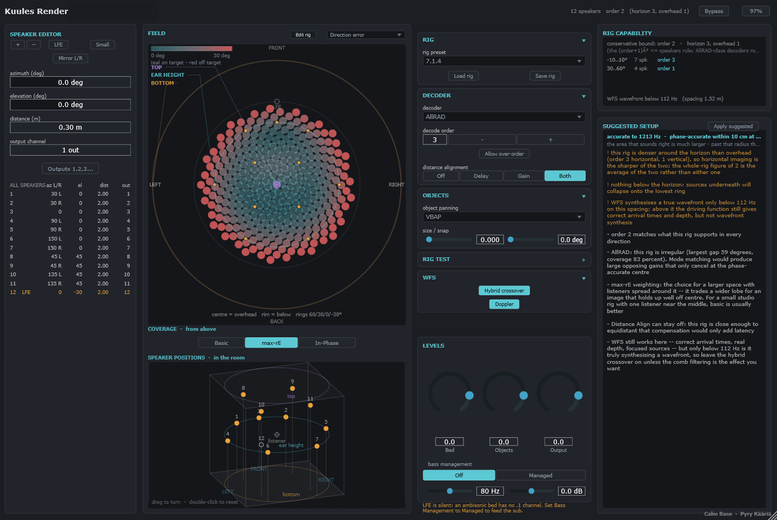Screen dimensions: 777x520
Task: Click the plus add-speaker button
Action: point(18,45)
